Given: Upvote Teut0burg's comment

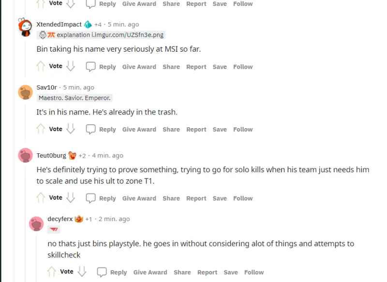Looking at the screenshot, I should pyautogui.click(x=41, y=198).
